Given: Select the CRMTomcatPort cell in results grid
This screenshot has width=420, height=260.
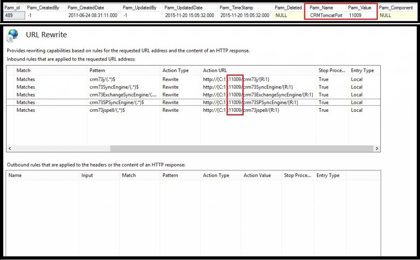Looking at the screenshot, I should click(326, 15).
